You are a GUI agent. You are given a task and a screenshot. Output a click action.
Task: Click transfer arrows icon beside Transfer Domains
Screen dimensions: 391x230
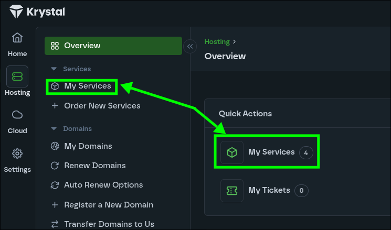click(x=55, y=224)
